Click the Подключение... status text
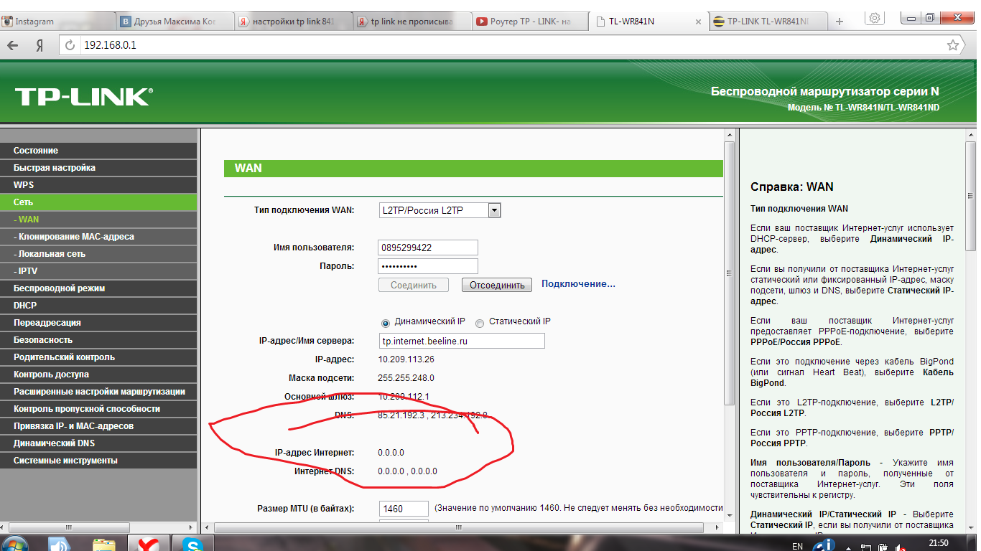The height and width of the screenshot is (551, 981). pyautogui.click(x=578, y=284)
